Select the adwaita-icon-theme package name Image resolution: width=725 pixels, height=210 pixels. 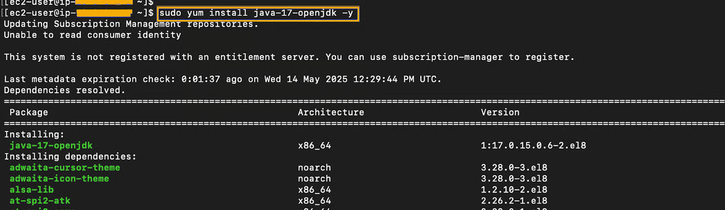(59, 179)
